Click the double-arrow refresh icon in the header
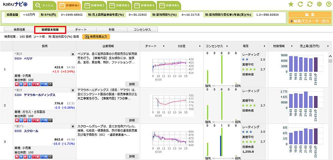 click(310, 4)
